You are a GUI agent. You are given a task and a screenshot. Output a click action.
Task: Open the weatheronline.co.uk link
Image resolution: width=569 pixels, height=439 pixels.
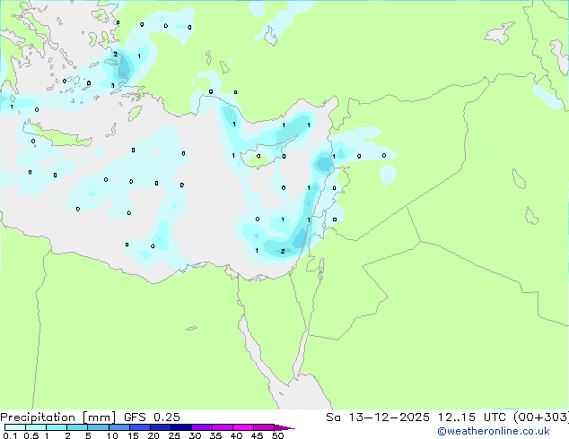click(494, 431)
